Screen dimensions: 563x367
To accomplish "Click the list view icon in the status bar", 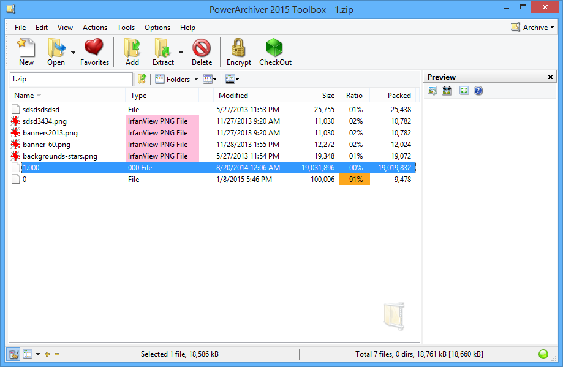I will pos(28,354).
